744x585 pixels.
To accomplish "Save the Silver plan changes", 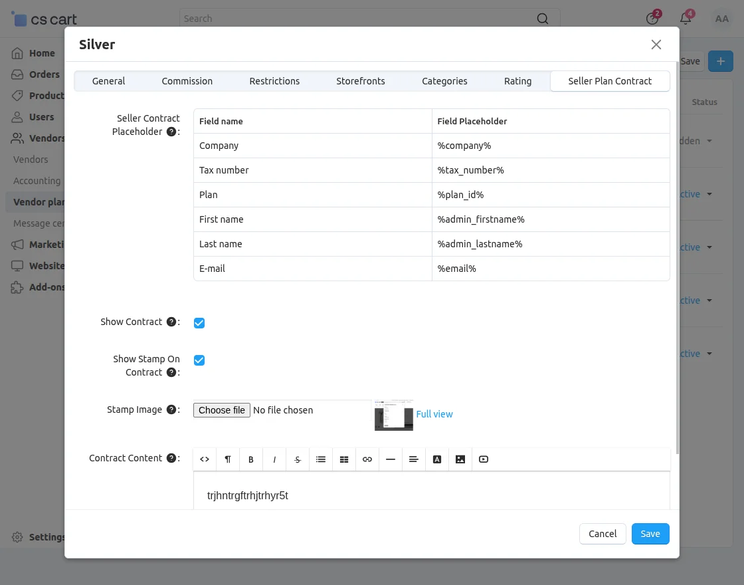I will click(x=650, y=533).
